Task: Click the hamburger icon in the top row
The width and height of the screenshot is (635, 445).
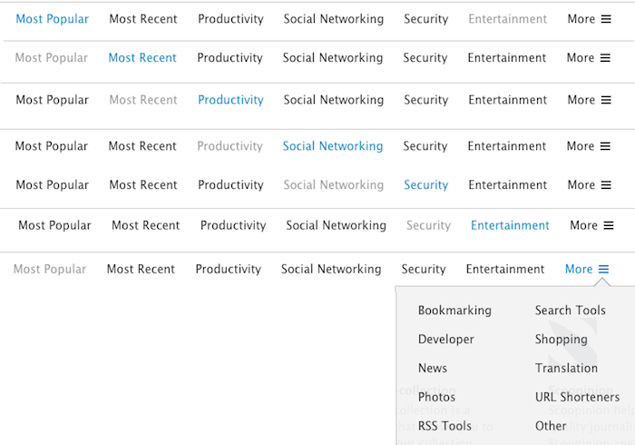Action: coord(606,19)
